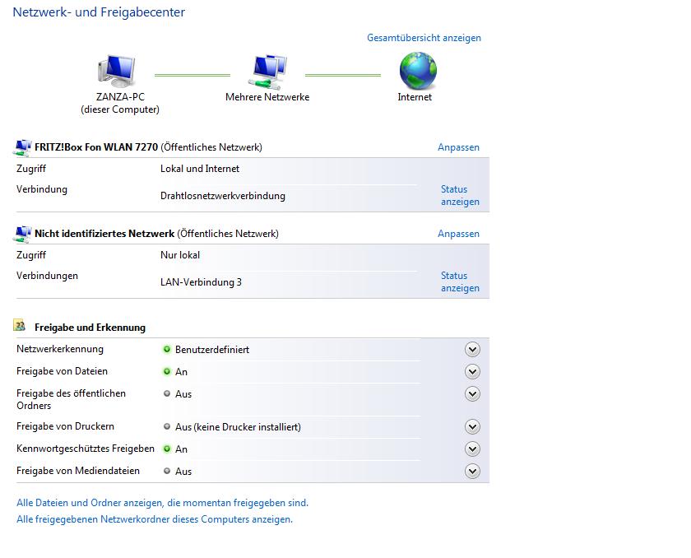Click grey status dot for öffentlichen Ordner
The height and width of the screenshot is (558, 691).
167,393
